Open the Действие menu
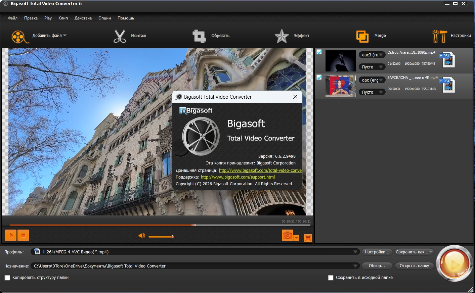Viewport: 475px width, 293px height. pos(83,18)
